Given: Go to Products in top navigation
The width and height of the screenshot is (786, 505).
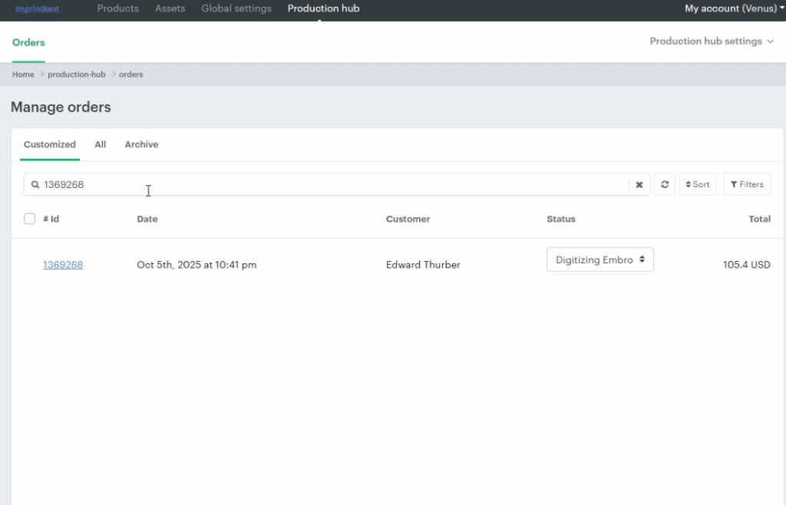Looking at the screenshot, I should pos(117,8).
